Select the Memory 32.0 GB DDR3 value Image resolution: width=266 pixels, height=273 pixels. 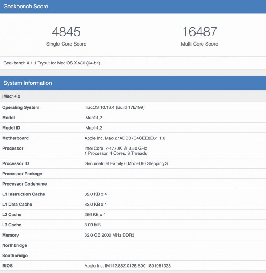pos(109,235)
